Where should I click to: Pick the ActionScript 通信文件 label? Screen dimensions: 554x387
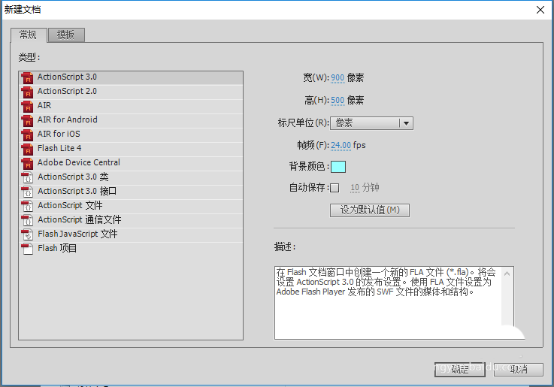coord(80,219)
